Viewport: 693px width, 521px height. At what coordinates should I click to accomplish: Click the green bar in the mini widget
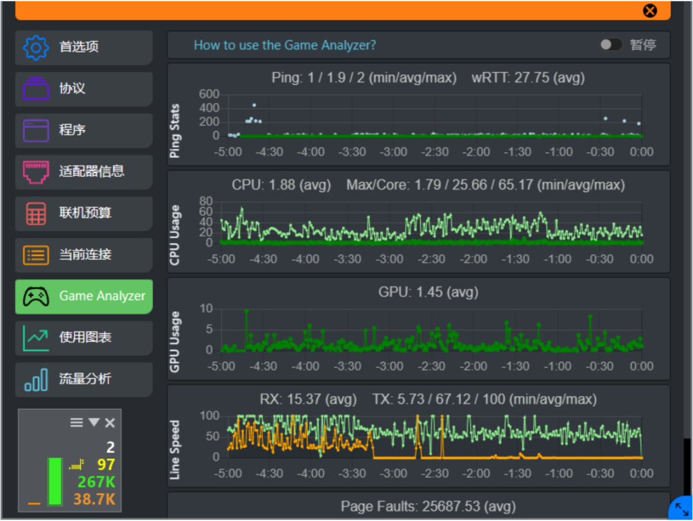(x=55, y=481)
